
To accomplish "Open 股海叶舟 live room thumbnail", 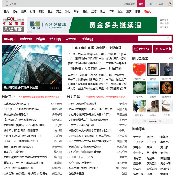I will (x=167, y=69).
